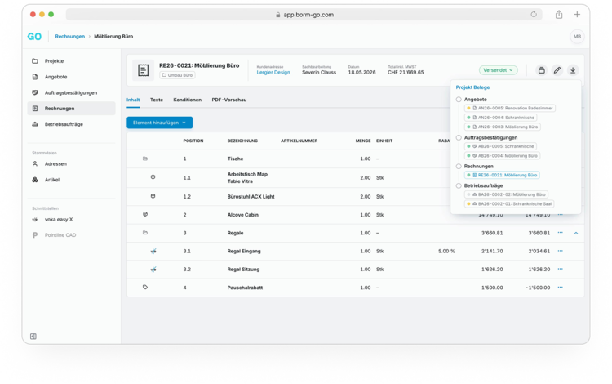Click tag icon of Pauschalrabatt row
The height and width of the screenshot is (384, 612).
145,287
